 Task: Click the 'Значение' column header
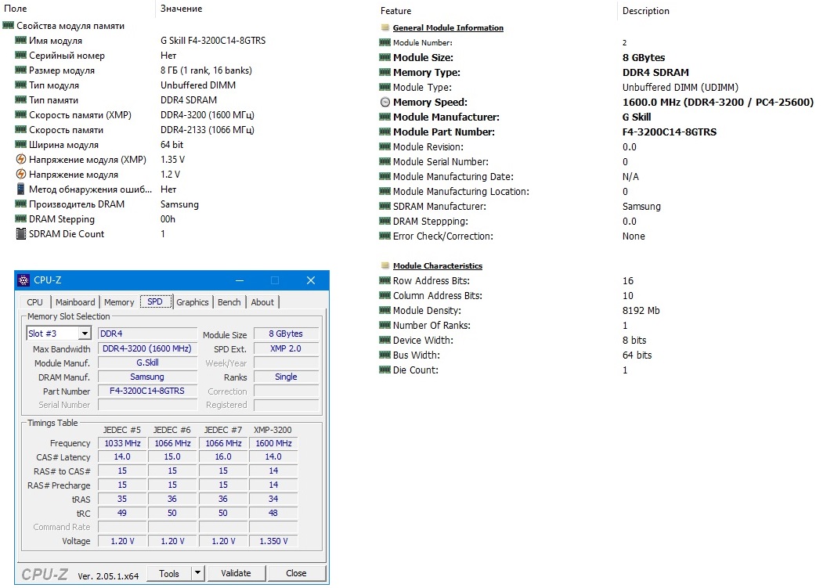click(182, 9)
